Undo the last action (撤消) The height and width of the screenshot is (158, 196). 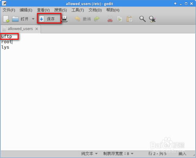pos(83,19)
